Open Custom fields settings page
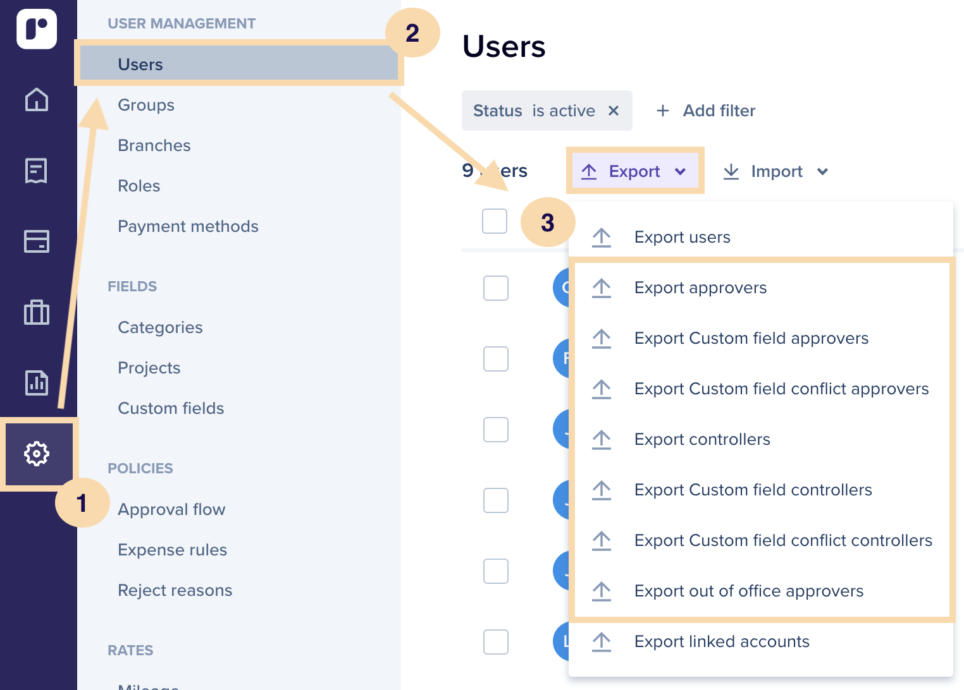 point(171,408)
